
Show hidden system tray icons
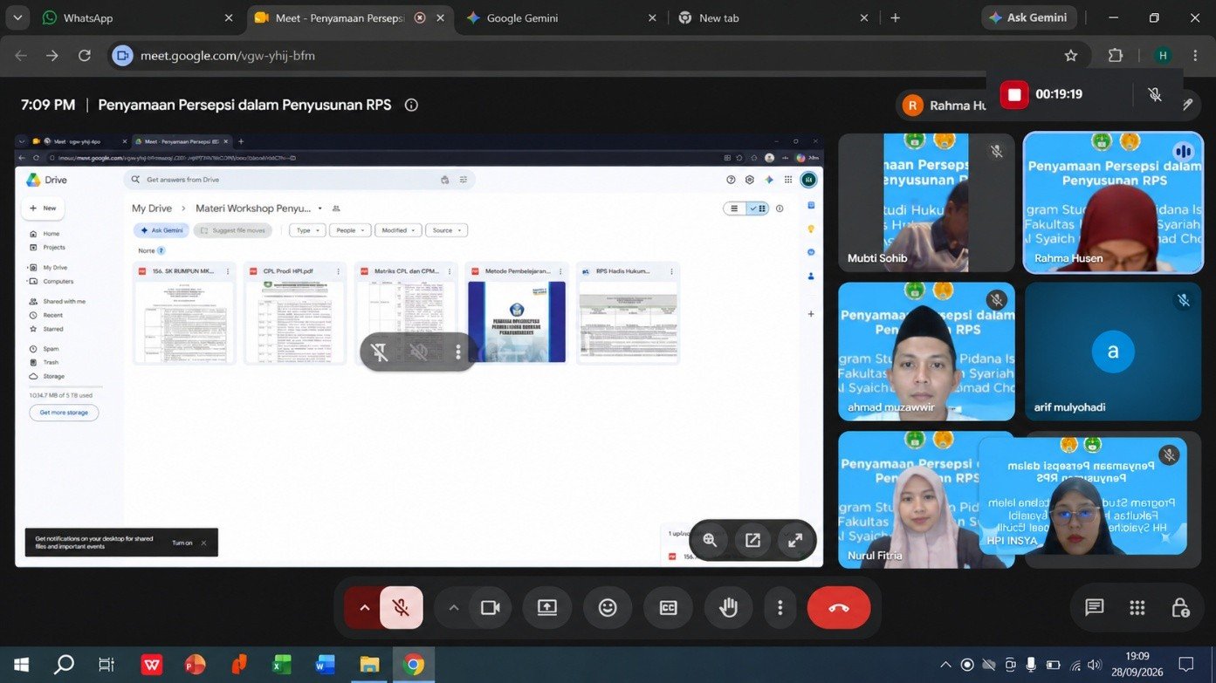coord(945,665)
